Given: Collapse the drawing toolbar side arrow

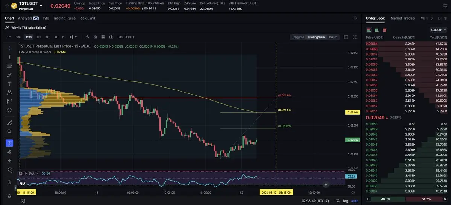Looking at the screenshot, I should [15, 188].
